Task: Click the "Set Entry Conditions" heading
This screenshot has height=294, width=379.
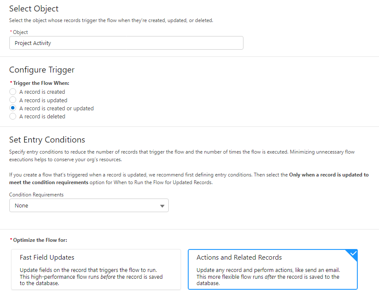Action: pyautogui.click(x=47, y=140)
